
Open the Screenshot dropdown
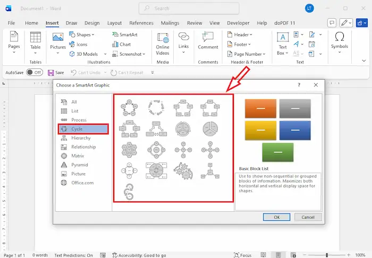tap(130, 54)
